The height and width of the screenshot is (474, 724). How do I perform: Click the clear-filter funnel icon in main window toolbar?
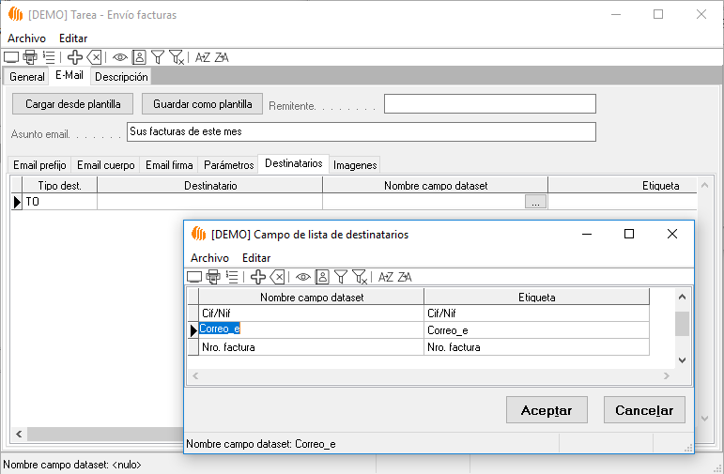[177, 57]
